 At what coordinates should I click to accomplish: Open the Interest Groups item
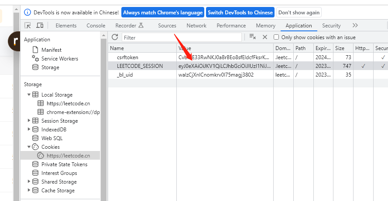[59, 173]
